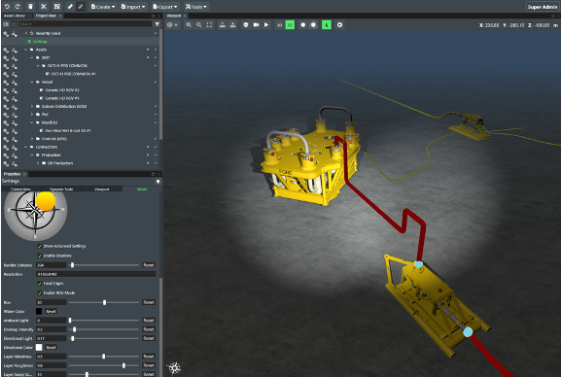
Task: Click the Viewport panel tab
Action: [174, 16]
